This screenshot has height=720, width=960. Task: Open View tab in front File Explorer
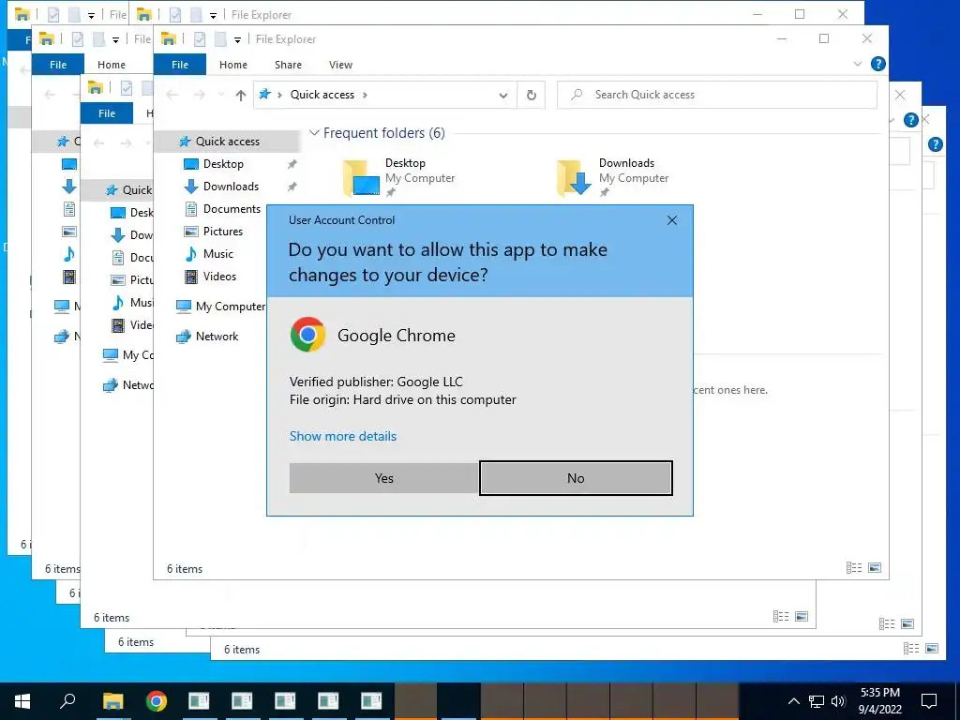click(340, 65)
